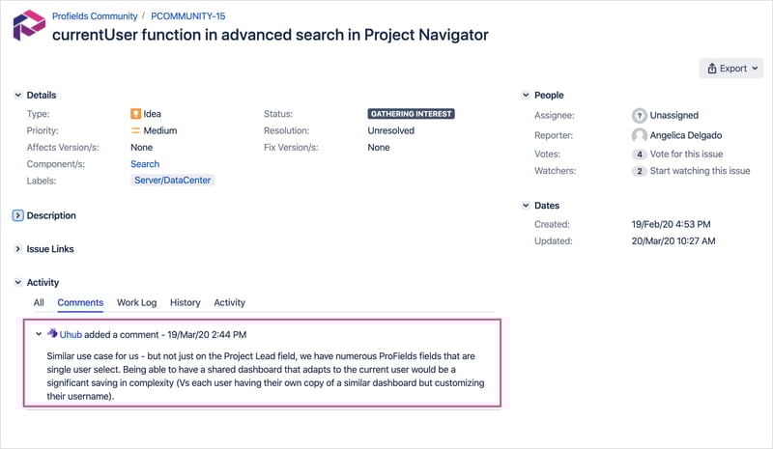Image resolution: width=773 pixels, height=449 pixels.
Task: Click Vote for this issue
Action: coord(686,154)
